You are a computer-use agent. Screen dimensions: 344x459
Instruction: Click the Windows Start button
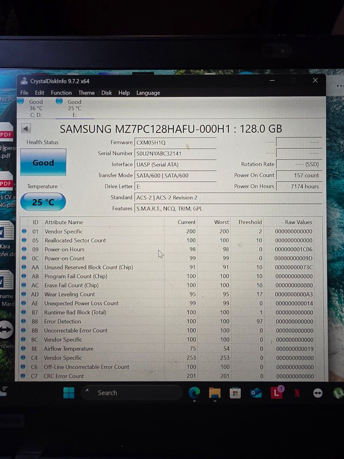click(69, 393)
